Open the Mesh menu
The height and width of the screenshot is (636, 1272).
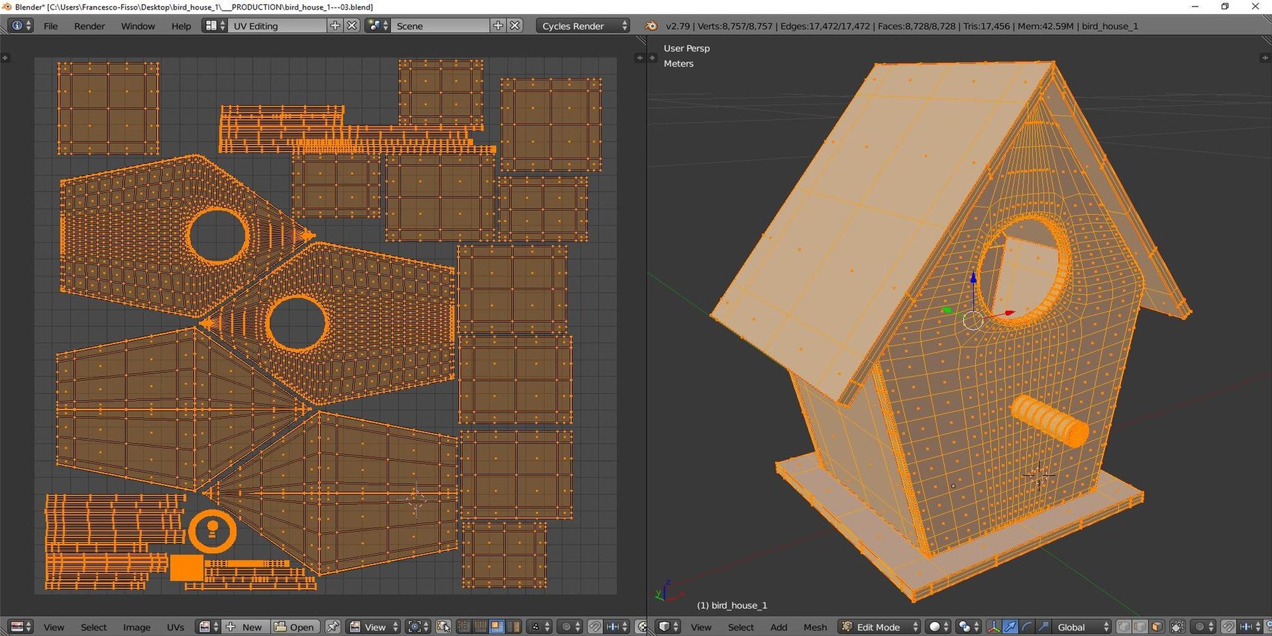(x=815, y=627)
